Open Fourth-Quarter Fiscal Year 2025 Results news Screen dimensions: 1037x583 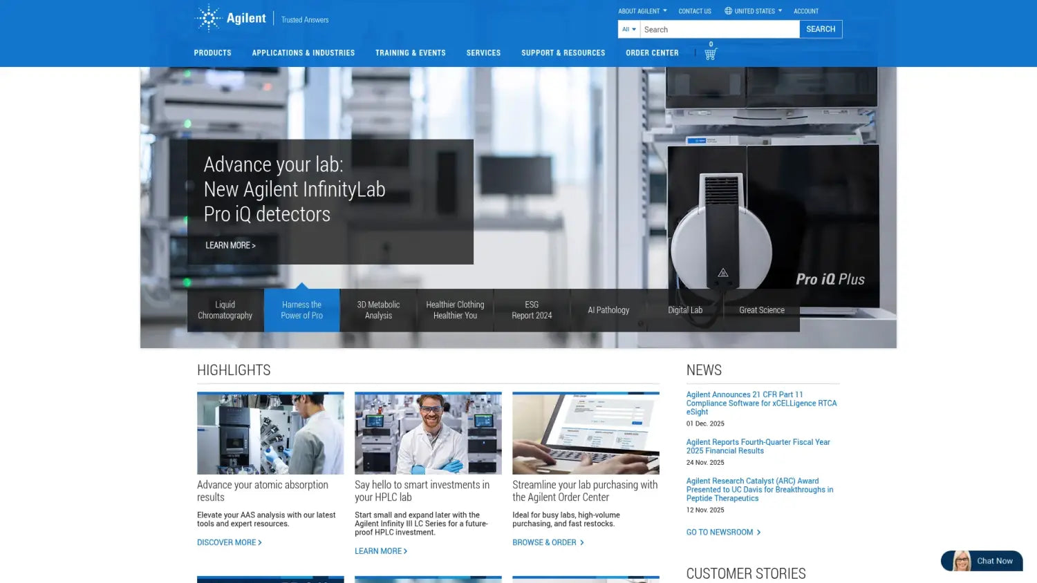coord(758,446)
